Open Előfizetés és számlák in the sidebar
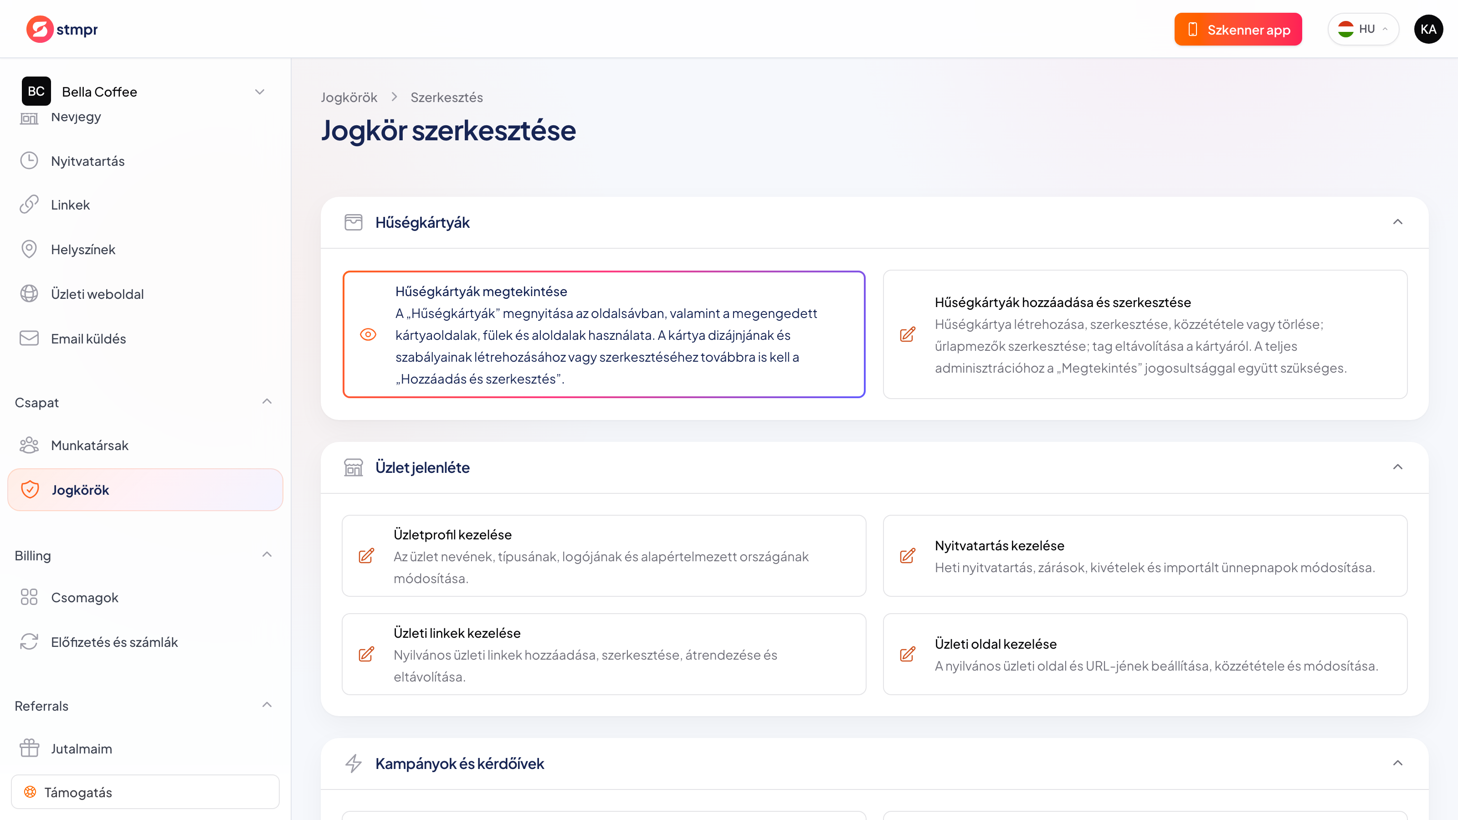 click(x=145, y=642)
